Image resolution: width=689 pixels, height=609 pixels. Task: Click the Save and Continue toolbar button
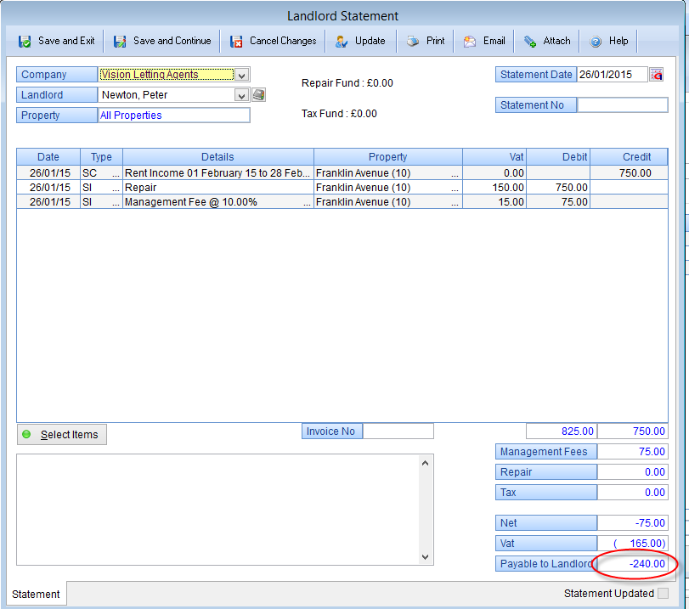(161, 41)
